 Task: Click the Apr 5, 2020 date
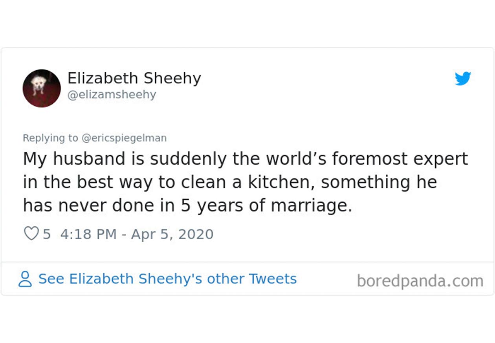coord(172,234)
